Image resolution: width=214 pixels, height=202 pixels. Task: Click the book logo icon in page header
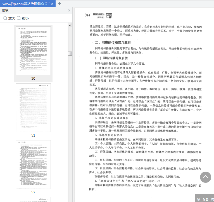109,16
